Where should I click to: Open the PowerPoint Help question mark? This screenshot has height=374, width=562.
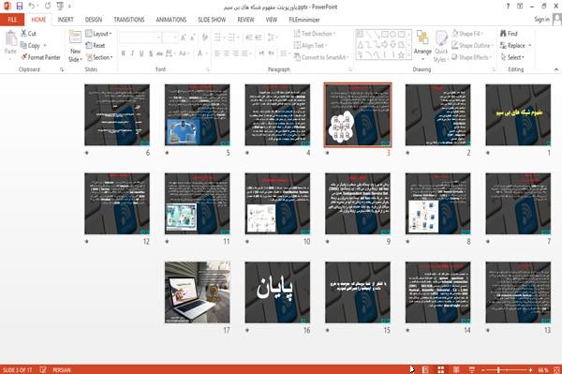click(x=508, y=7)
